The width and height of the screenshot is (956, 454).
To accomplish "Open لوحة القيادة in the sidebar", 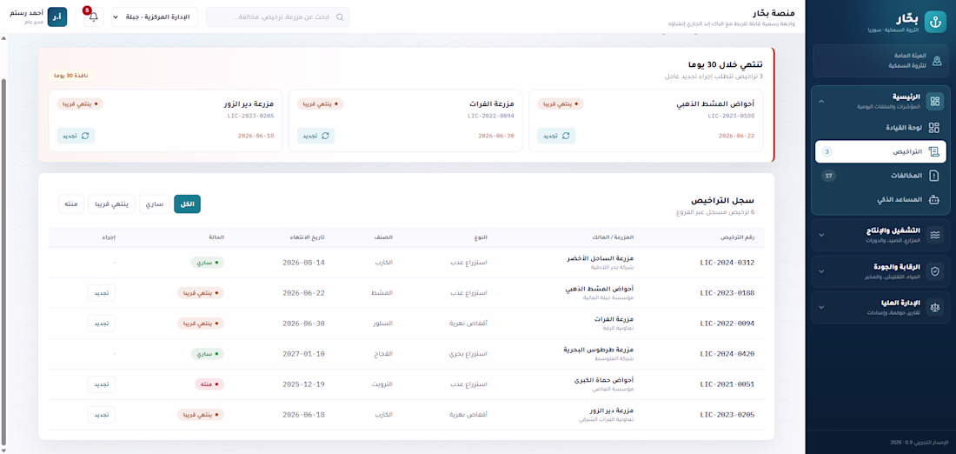I will (880, 128).
